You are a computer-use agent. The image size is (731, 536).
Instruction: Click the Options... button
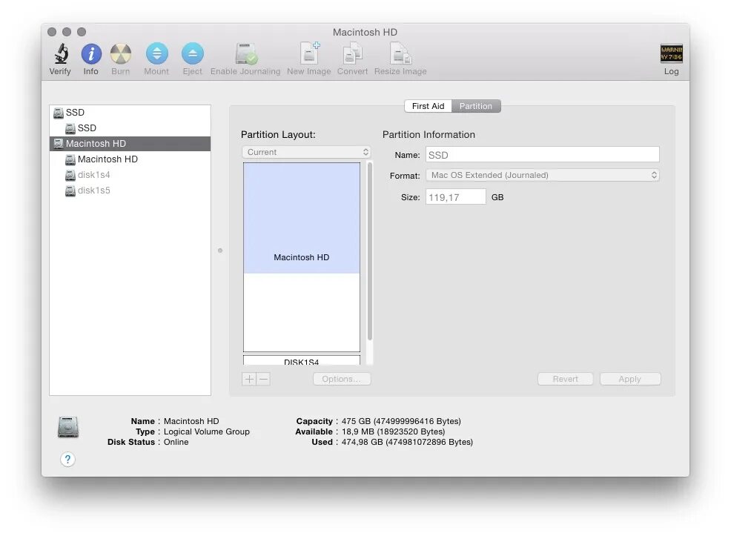342,379
